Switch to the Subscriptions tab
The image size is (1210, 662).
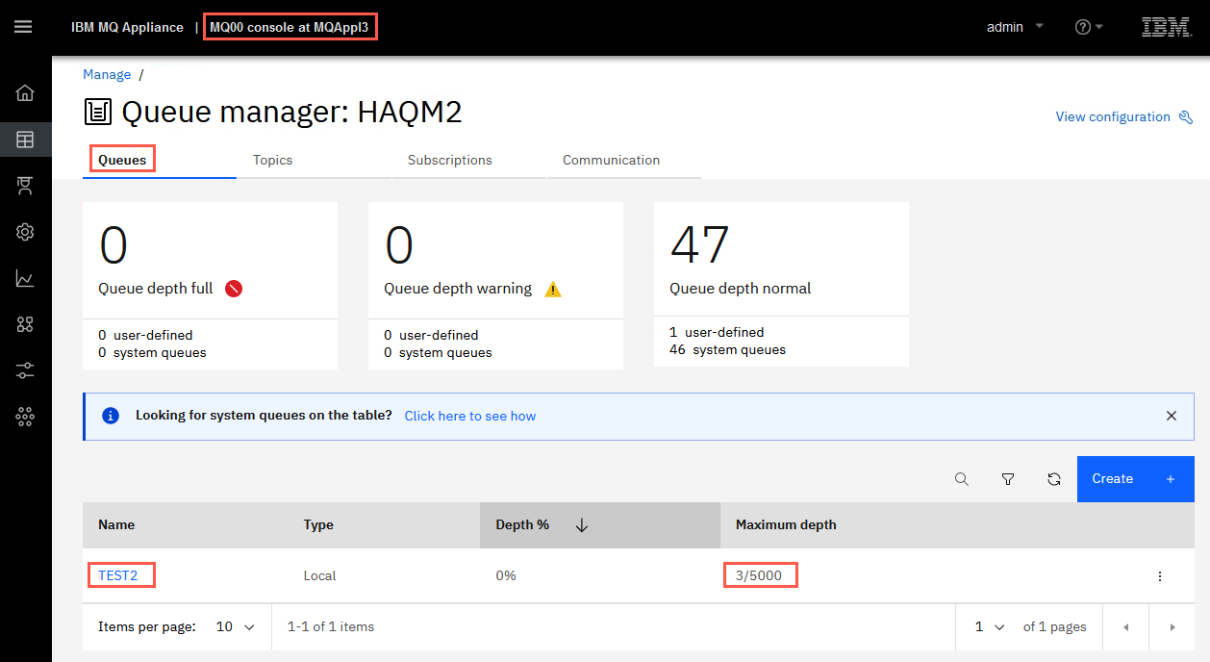coord(450,160)
